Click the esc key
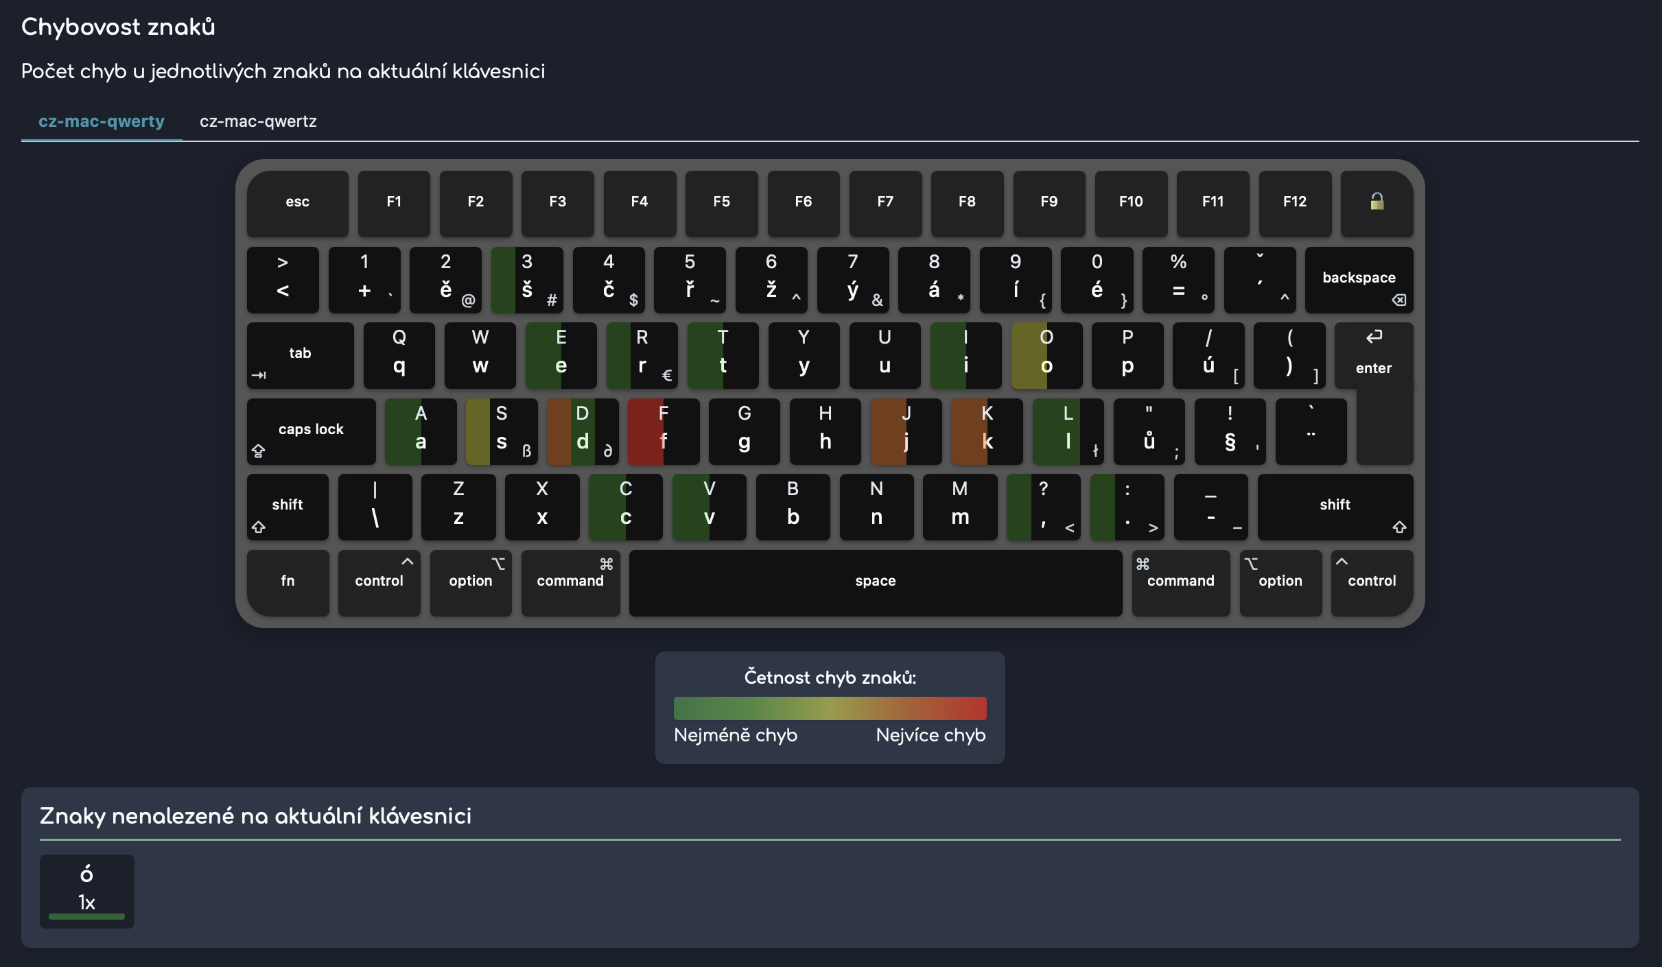 pyautogui.click(x=297, y=202)
